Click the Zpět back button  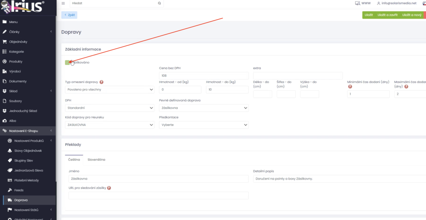[x=69, y=15]
